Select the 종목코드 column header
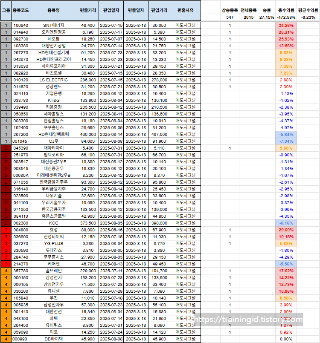Viewport: 320px width, 343px height. 20,11
